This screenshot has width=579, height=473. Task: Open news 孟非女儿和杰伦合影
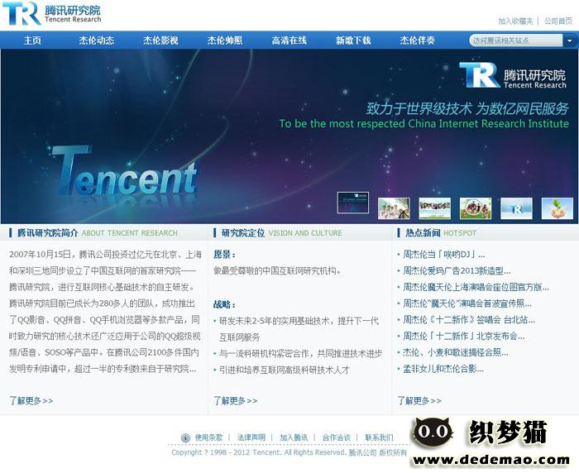(443, 369)
